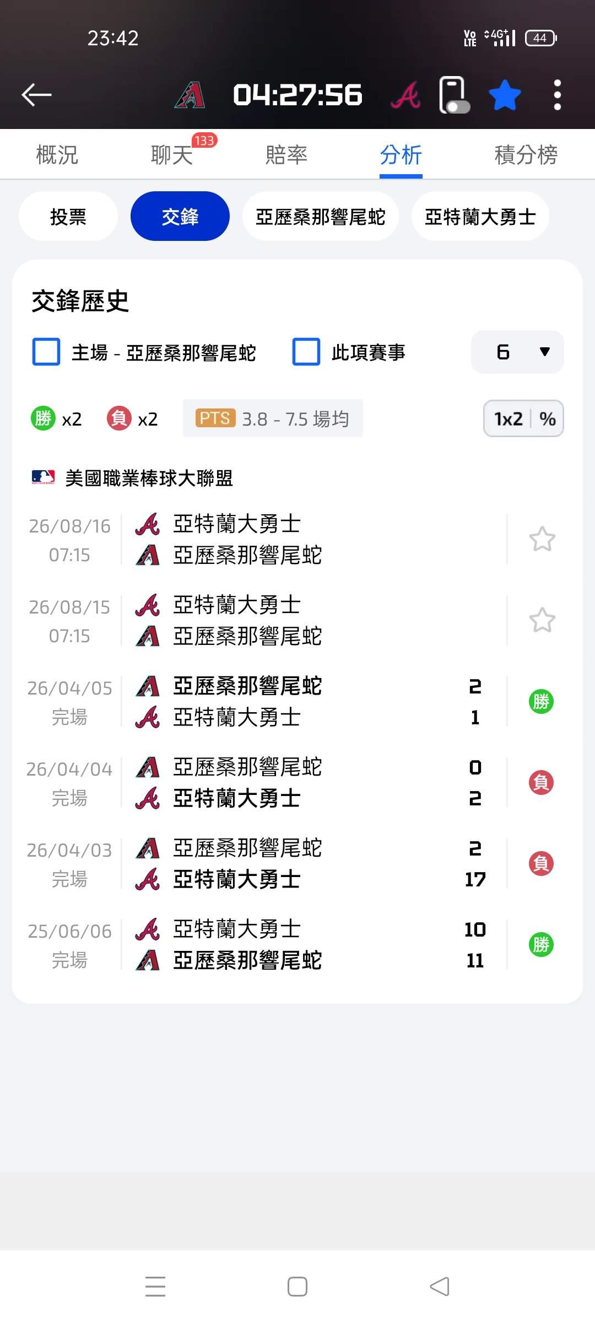The image size is (595, 1323).
Task: Open the 聊天 tab
Action: point(171,155)
